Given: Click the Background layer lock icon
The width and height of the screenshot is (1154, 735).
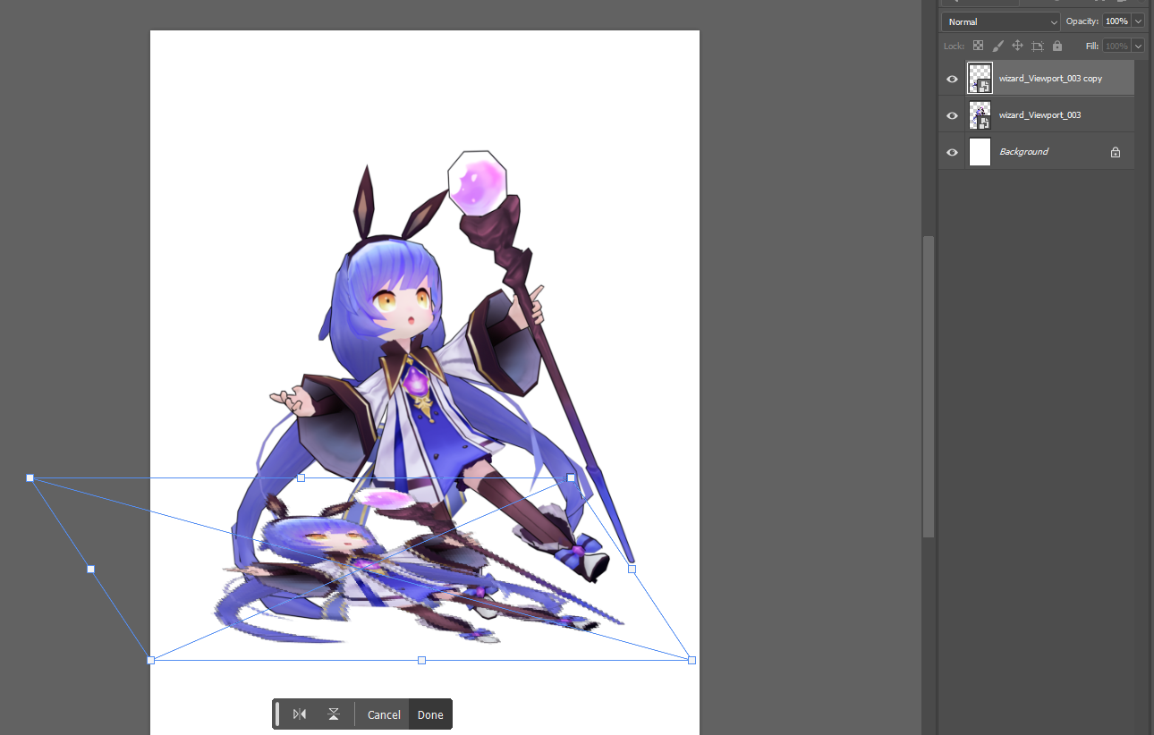Looking at the screenshot, I should tap(1116, 152).
